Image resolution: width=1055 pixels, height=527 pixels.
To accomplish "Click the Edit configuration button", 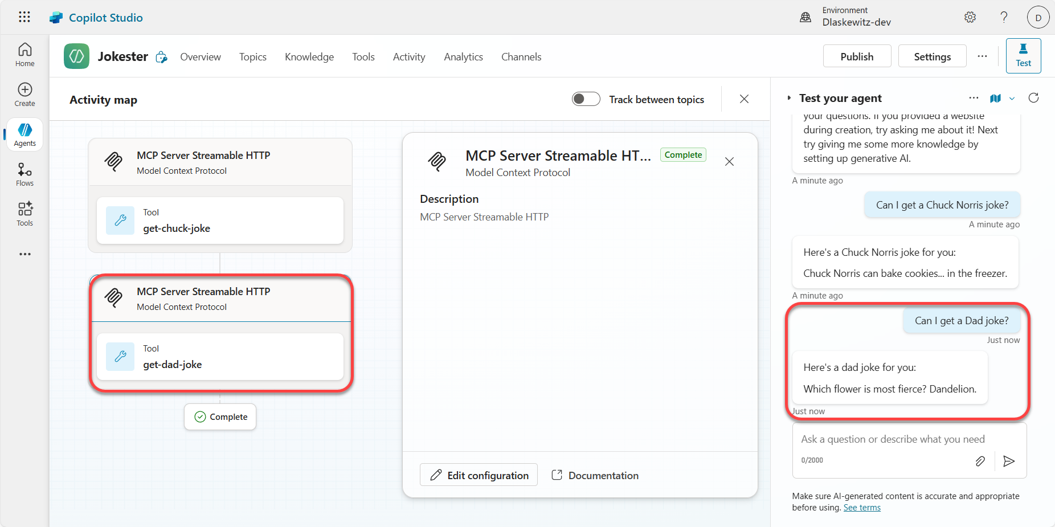I will pos(479,475).
